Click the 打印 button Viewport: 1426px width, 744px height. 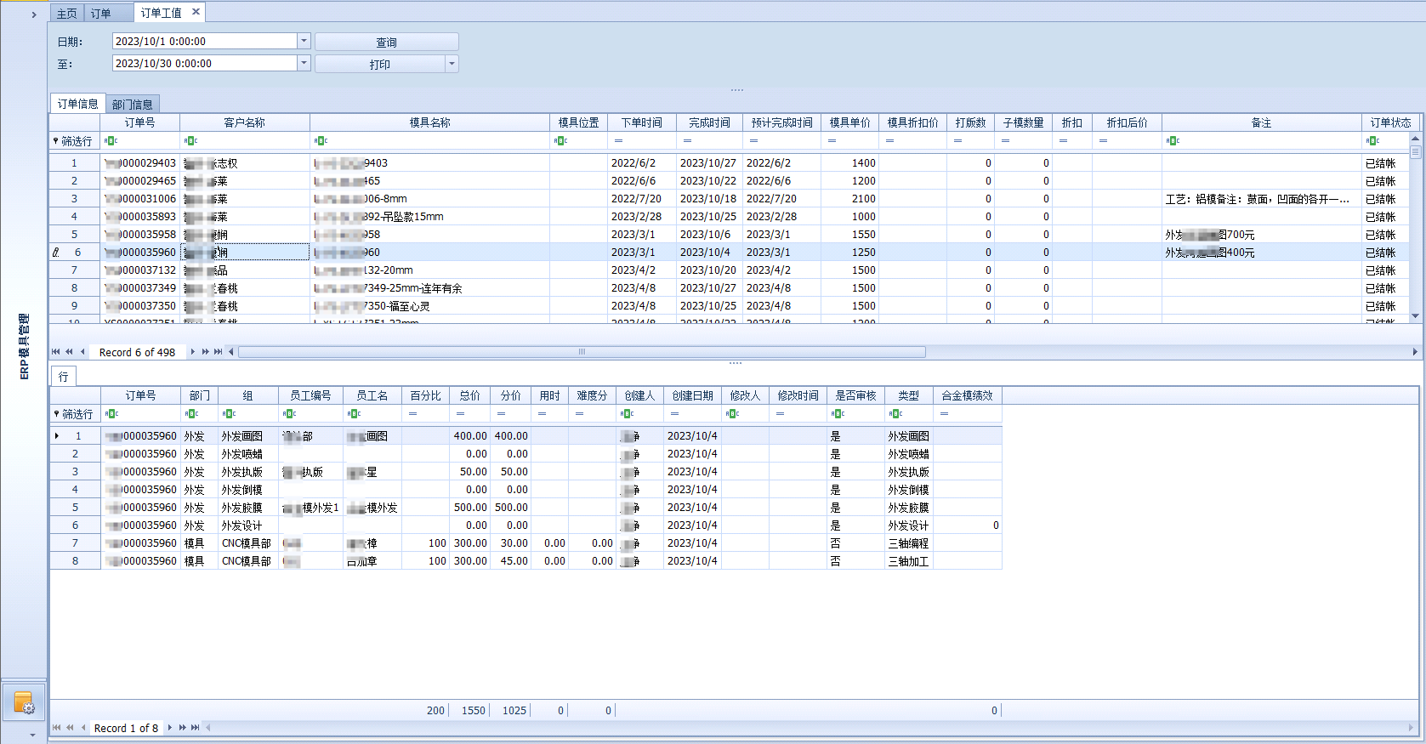pyautogui.click(x=380, y=64)
